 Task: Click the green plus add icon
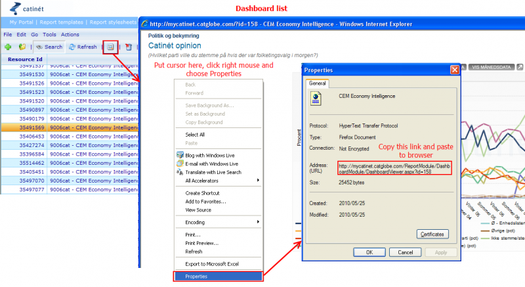click(x=8, y=47)
